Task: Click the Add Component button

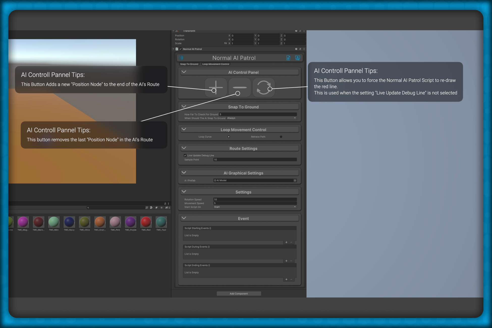Action: coord(239,293)
